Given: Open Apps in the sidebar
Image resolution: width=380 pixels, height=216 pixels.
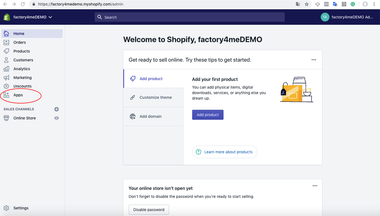Looking at the screenshot, I should coord(32,95).
